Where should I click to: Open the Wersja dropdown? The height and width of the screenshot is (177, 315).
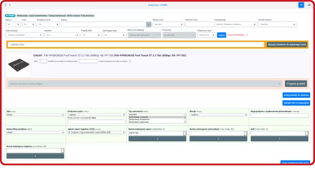click(218, 115)
